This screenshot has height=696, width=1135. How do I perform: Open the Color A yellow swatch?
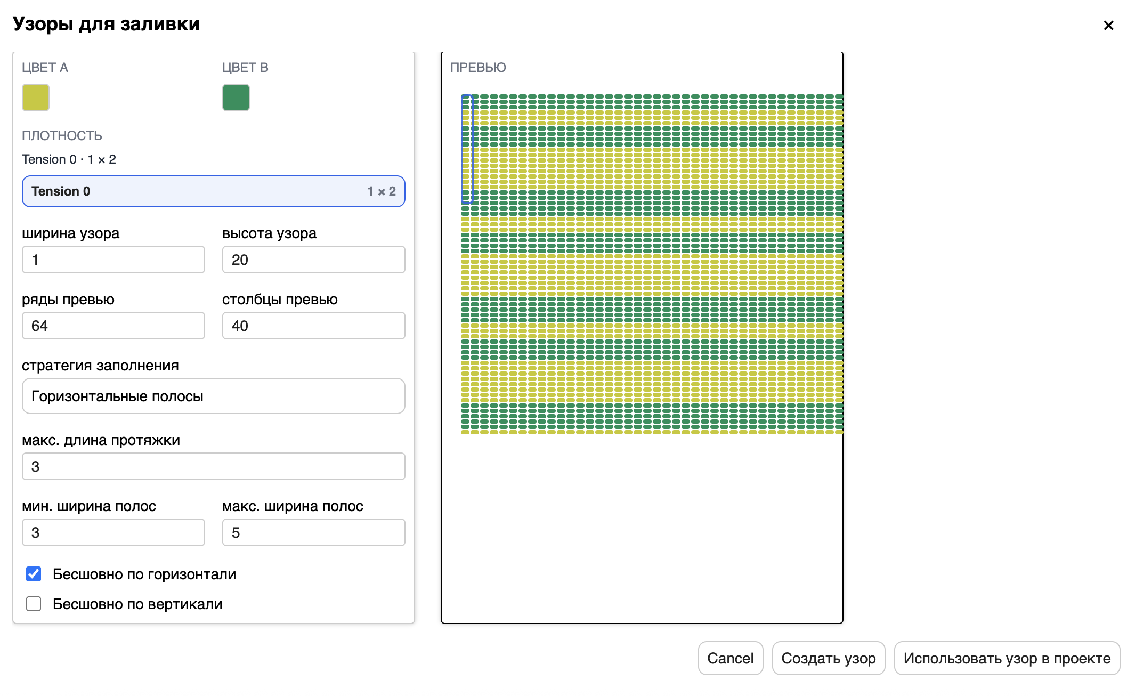pos(36,98)
